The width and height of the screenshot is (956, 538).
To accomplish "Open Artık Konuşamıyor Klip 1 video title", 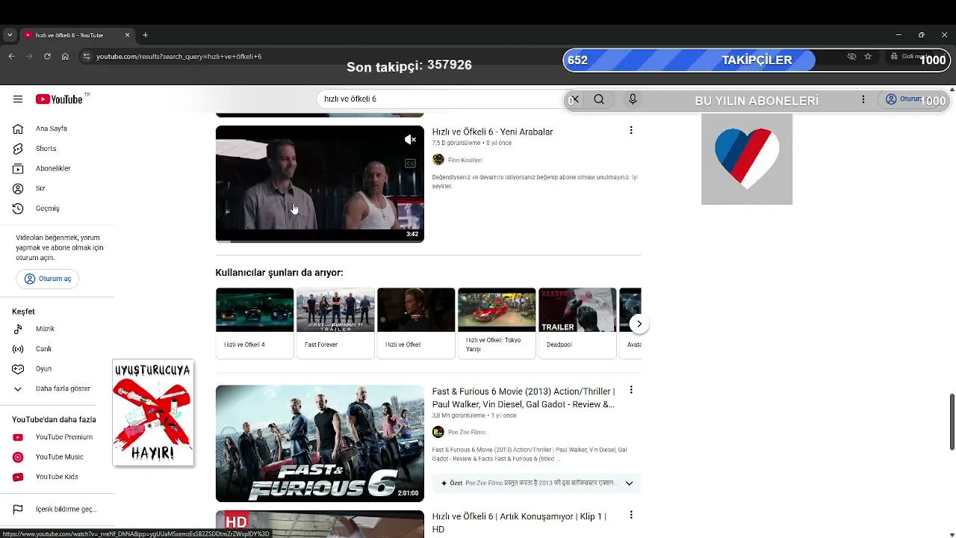I will coord(519,523).
